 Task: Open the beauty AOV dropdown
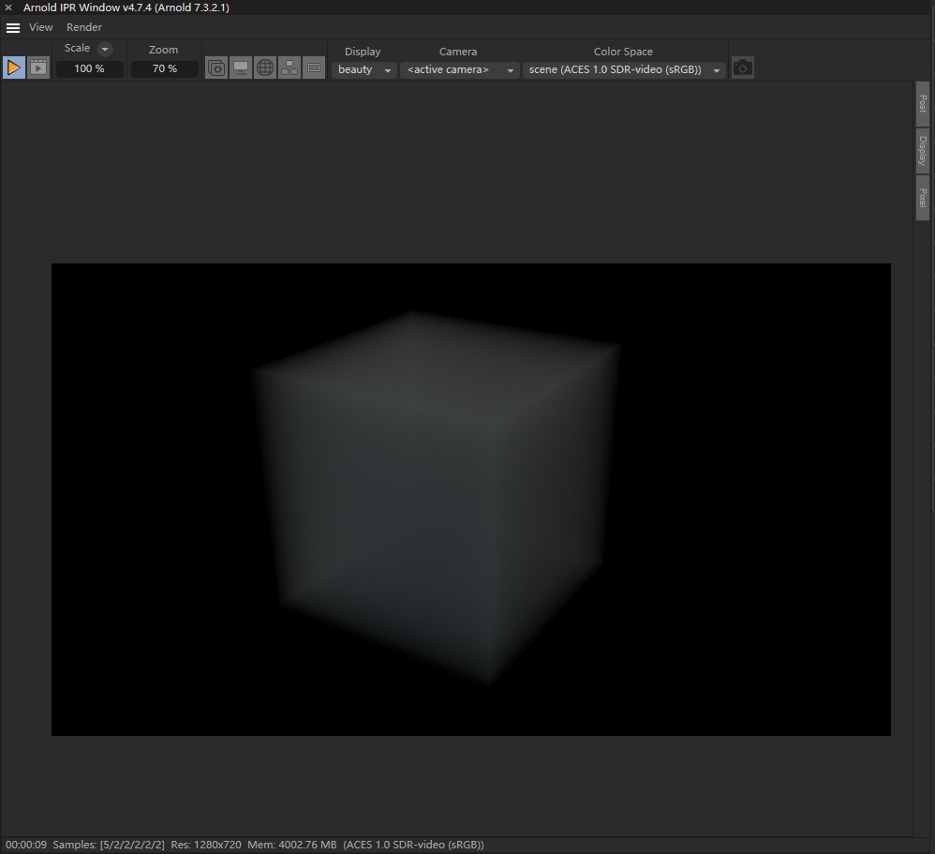pyautogui.click(x=364, y=68)
